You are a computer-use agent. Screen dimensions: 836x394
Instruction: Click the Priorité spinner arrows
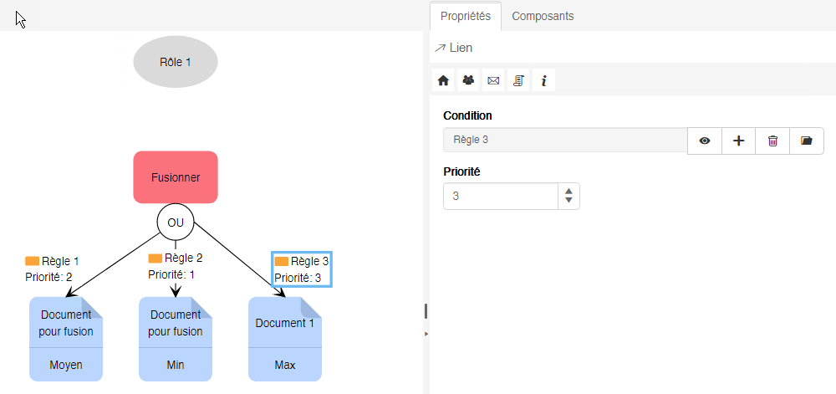click(568, 196)
